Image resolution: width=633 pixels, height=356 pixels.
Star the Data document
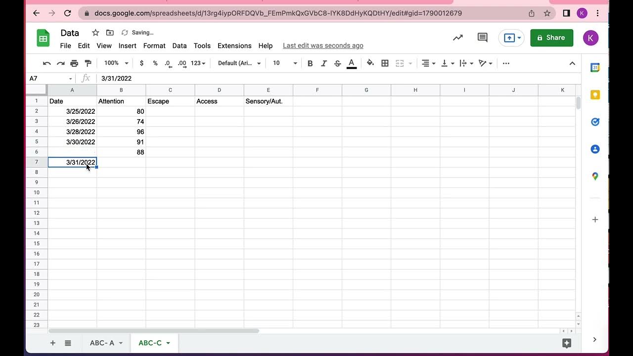[95, 33]
